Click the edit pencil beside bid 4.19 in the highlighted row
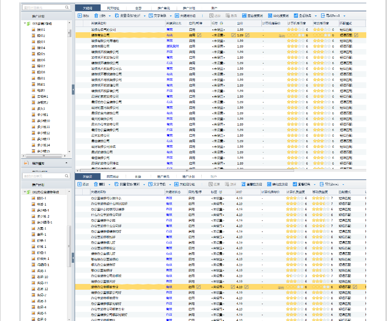Image resolution: width=387 pixels, height=321 pixels. pyautogui.click(x=246, y=287)
